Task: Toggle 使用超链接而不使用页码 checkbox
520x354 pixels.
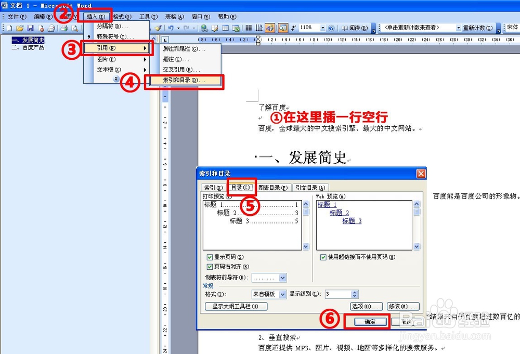Action: (323, 257)
